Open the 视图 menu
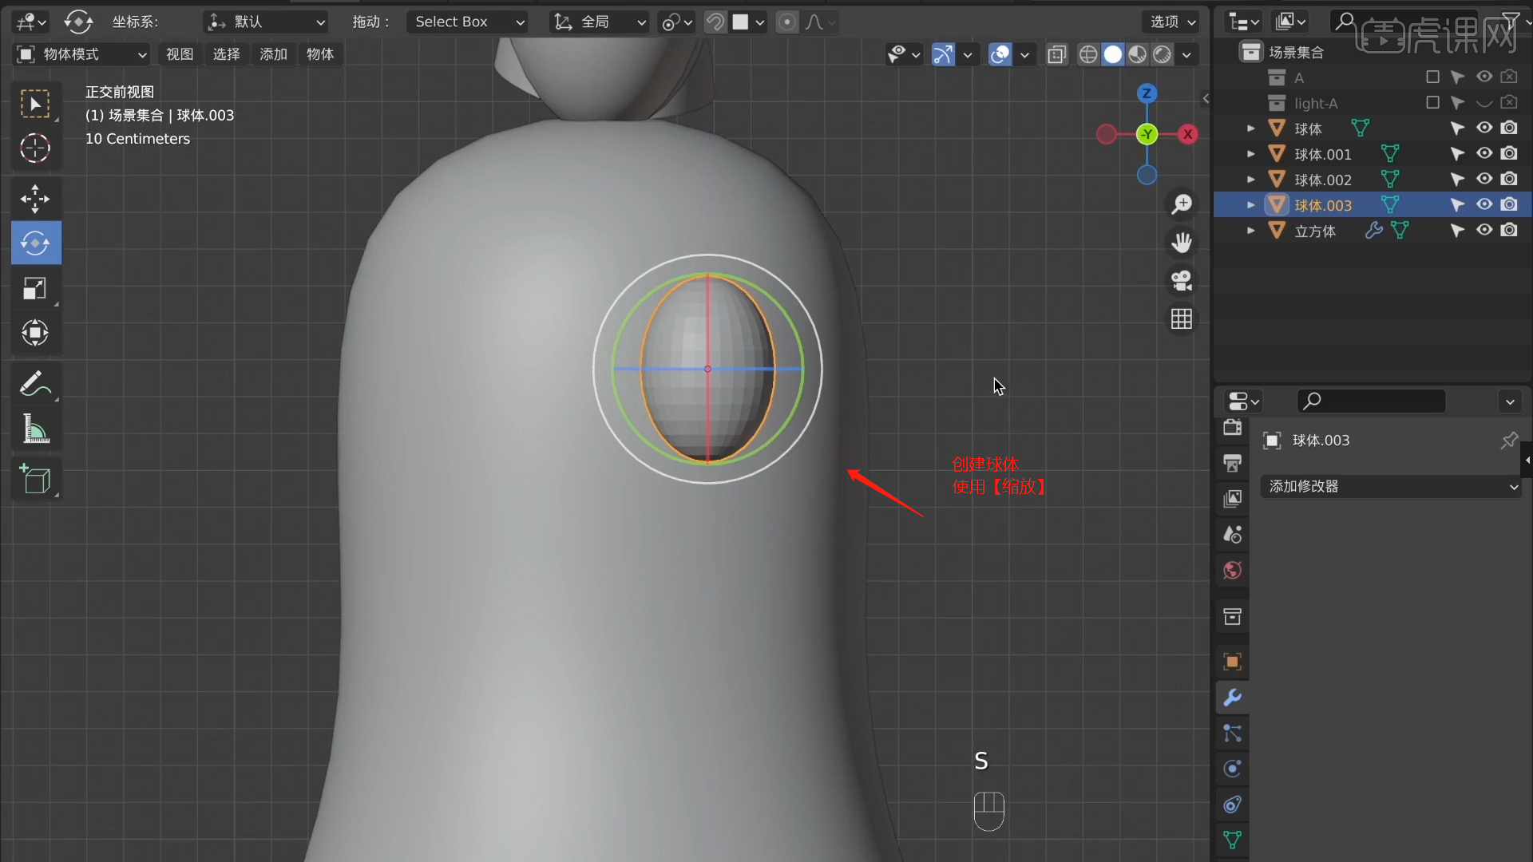 pyautogui.click(x=180, y=54)
